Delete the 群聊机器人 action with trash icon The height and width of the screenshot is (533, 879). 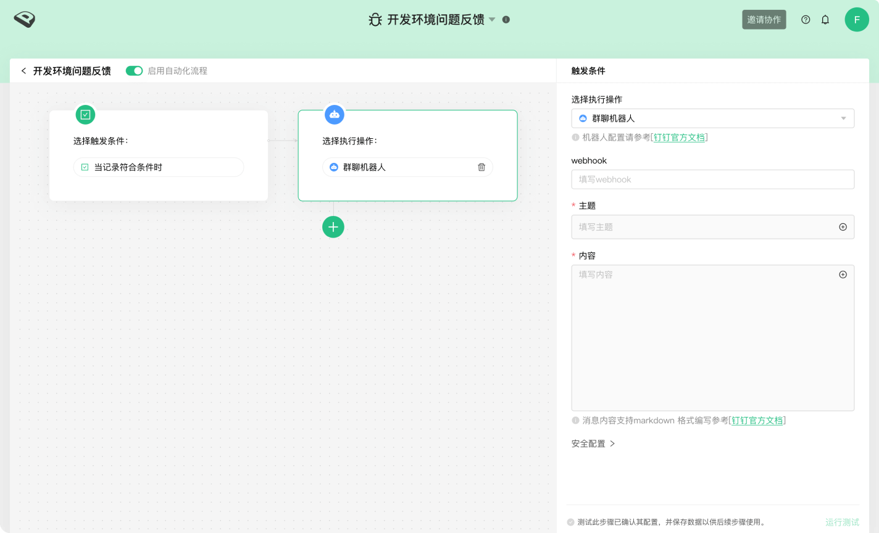[481, 167]
